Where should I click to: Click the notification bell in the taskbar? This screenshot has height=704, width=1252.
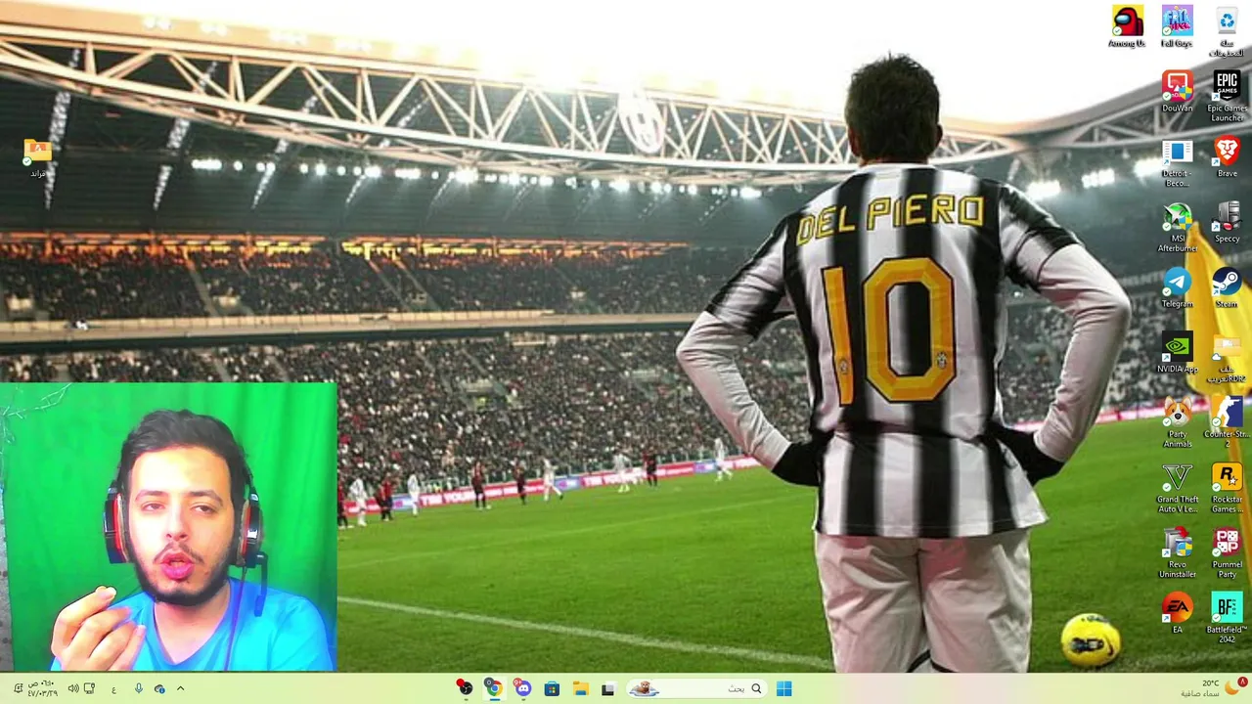17,688
